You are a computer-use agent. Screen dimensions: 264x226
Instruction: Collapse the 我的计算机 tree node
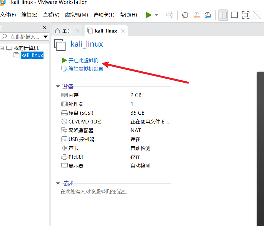coord(2,48)
